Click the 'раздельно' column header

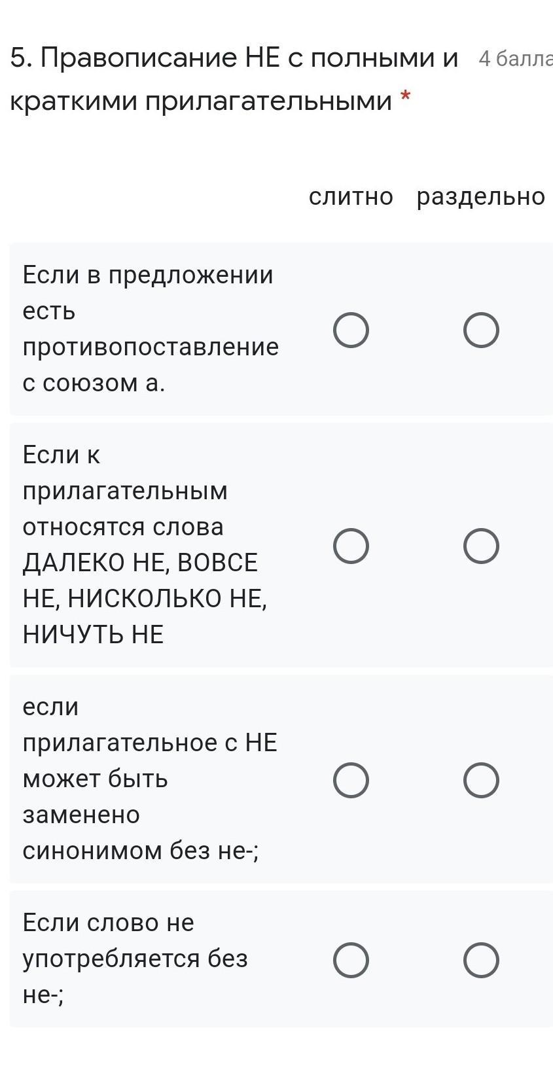480,196
